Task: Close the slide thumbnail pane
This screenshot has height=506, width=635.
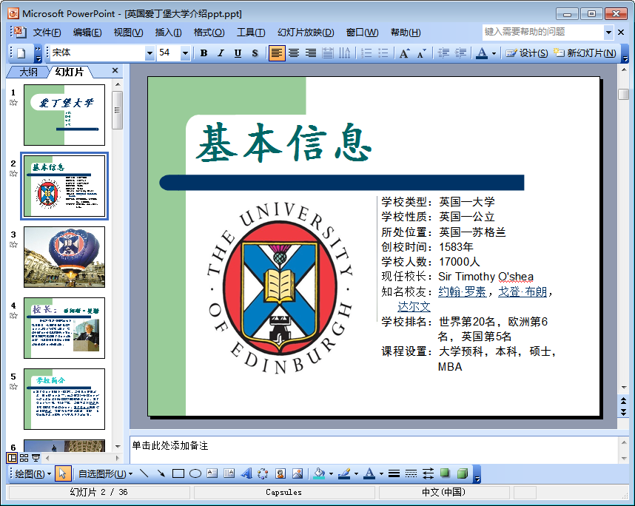Action: (115, 70)
